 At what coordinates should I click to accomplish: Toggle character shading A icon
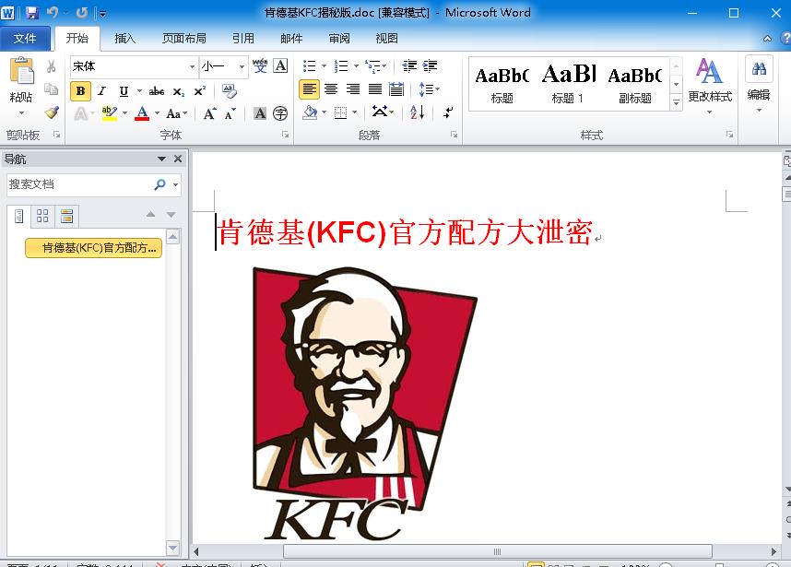click(x=260, y=113)
